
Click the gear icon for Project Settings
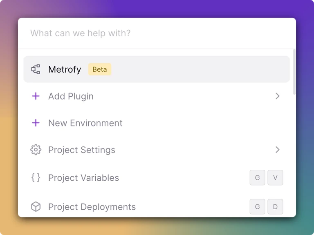click(x=36, y=150)
